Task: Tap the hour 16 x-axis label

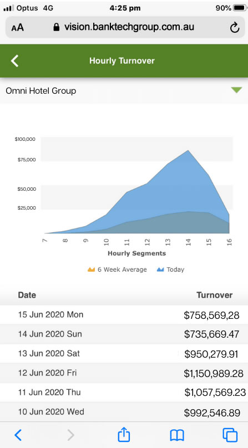Action: (229, 242)
